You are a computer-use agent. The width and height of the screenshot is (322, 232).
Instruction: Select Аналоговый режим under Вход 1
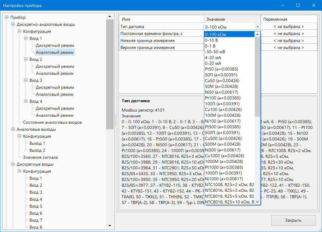tap(55, 52)
